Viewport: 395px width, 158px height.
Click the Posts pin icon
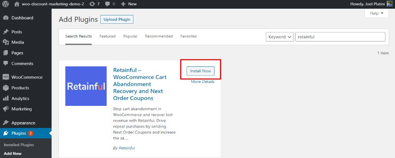tap(6, 32)
